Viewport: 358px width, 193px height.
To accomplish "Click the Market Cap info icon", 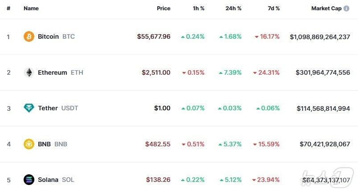I will (x=346, y=8).
